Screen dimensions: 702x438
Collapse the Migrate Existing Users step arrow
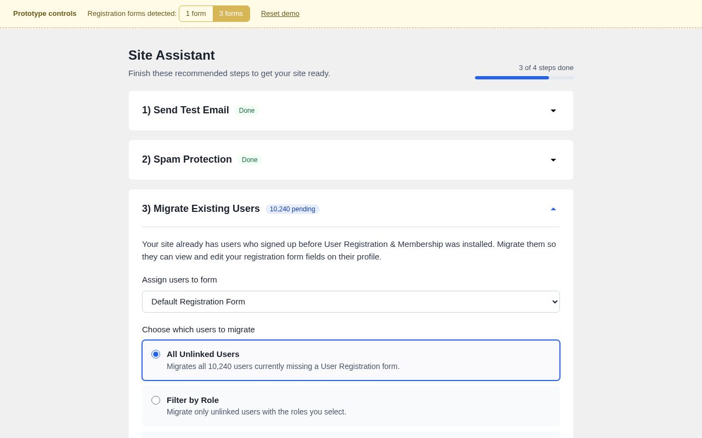(553, 209)
